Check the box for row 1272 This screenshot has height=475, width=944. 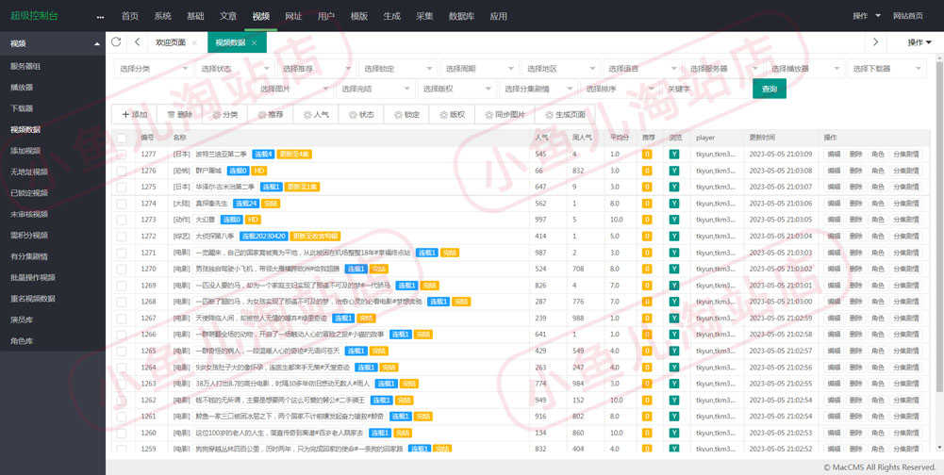(122, 236)
